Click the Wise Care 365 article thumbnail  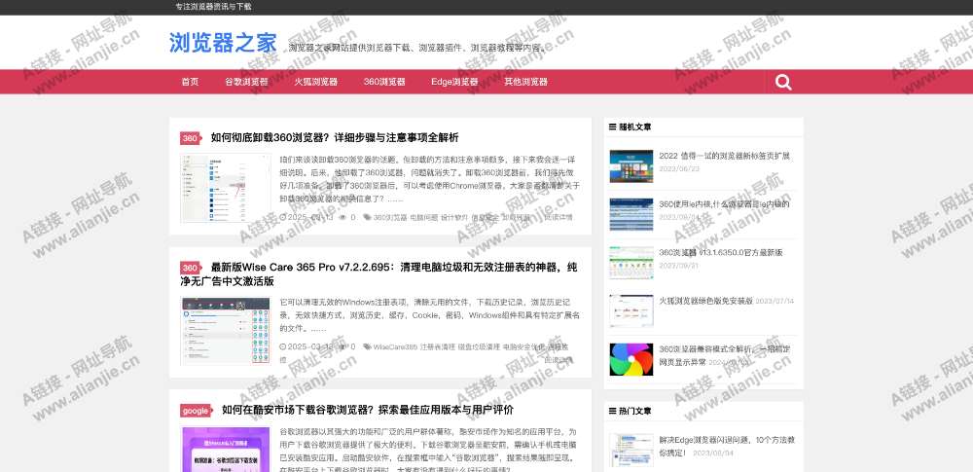pyautogui.click(x=226, y=331)
